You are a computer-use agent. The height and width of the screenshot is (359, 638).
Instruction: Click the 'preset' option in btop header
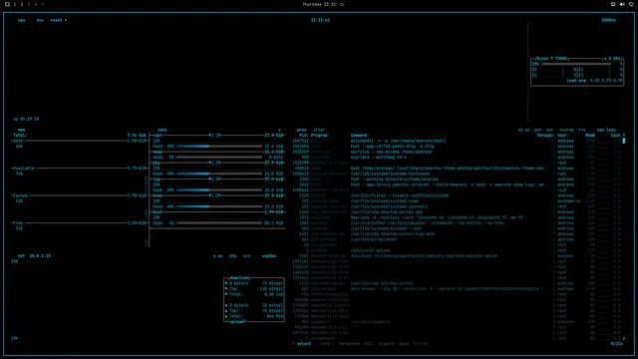[58, 20]
